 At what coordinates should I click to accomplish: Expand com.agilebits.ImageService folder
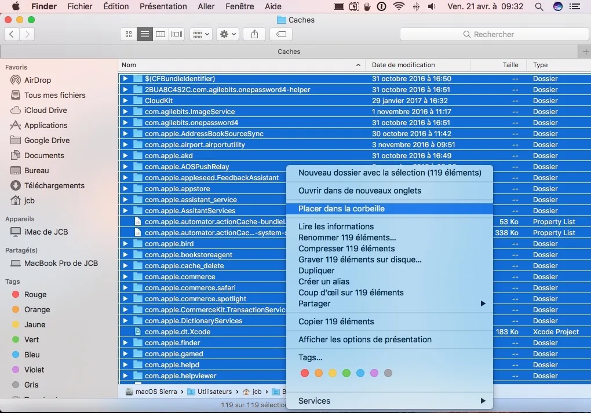coord(125,112)
